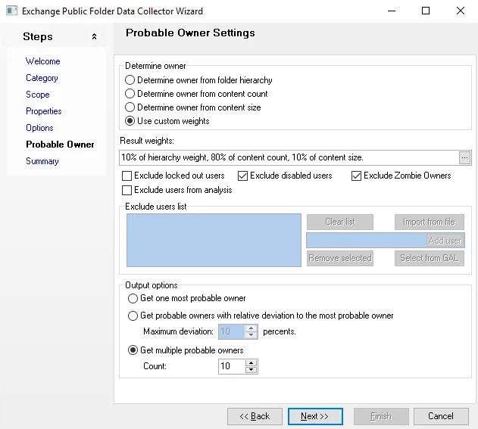478x429 pixels.
Task: Click the Result weights text field
Action: 289,157
